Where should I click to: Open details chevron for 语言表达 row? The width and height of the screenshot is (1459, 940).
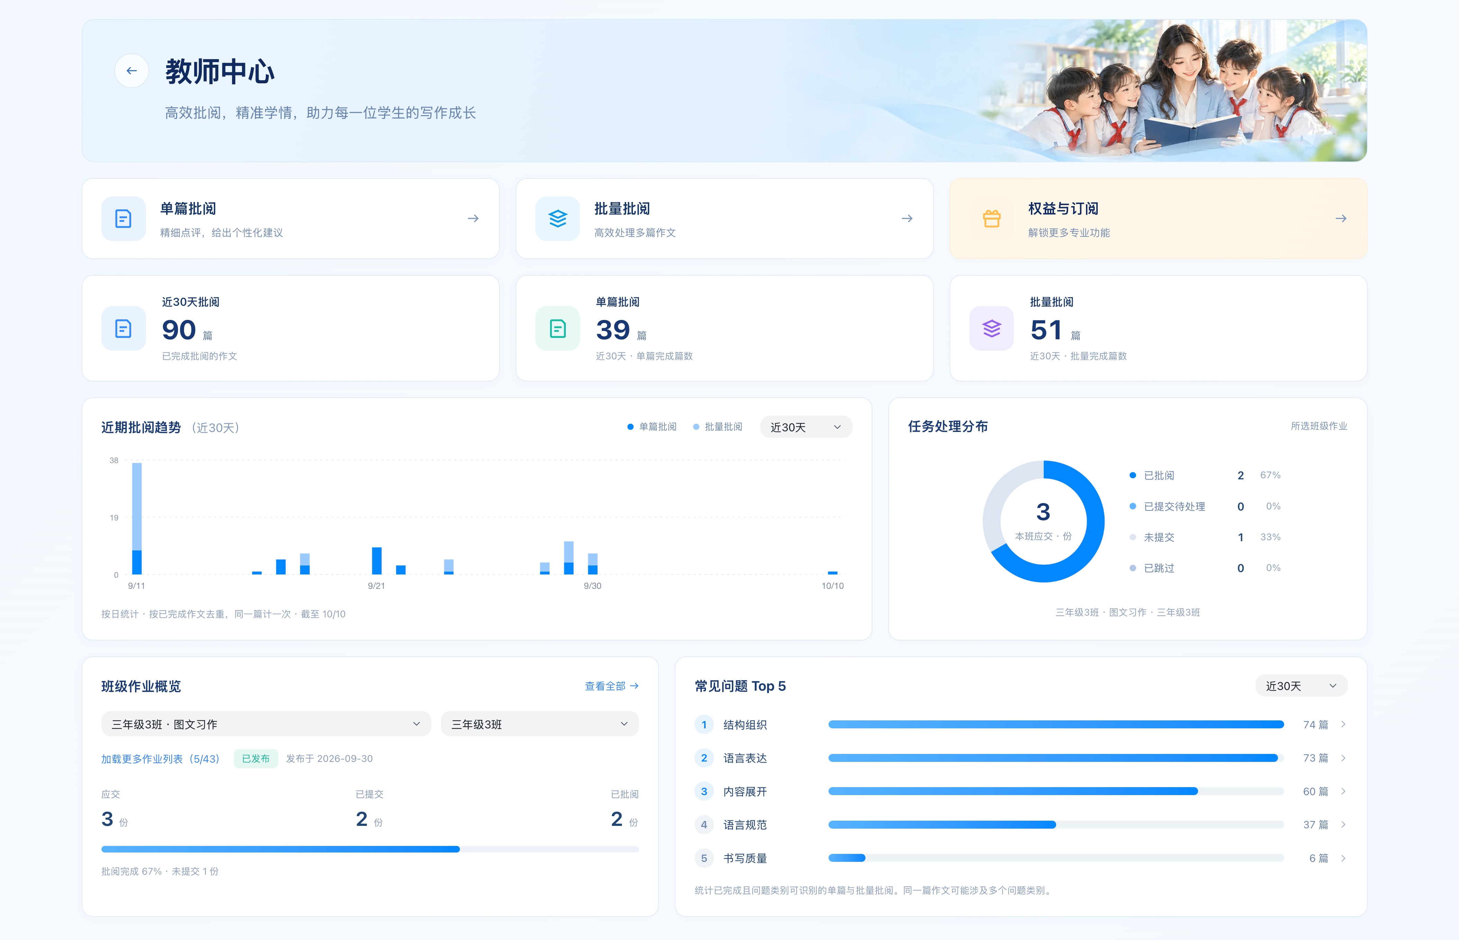click(x=1343, y=758)
